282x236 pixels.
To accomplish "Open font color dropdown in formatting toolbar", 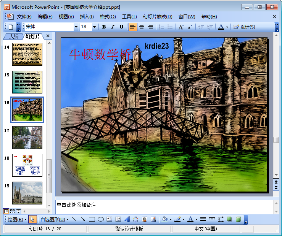I will click(227, 27).
